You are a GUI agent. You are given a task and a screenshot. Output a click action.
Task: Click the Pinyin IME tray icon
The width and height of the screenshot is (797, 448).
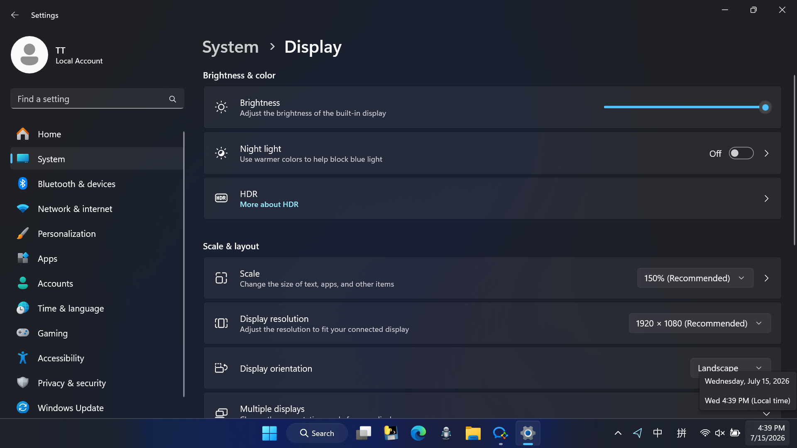click(681, 433)
